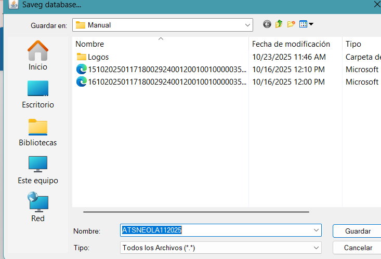Select the Logos folder
The image size is (381, 259).
98,57
